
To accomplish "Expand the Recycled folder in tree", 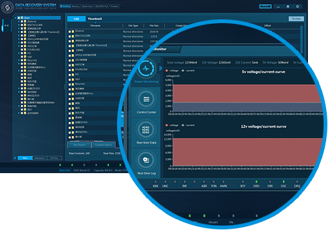I will point(19,60).
